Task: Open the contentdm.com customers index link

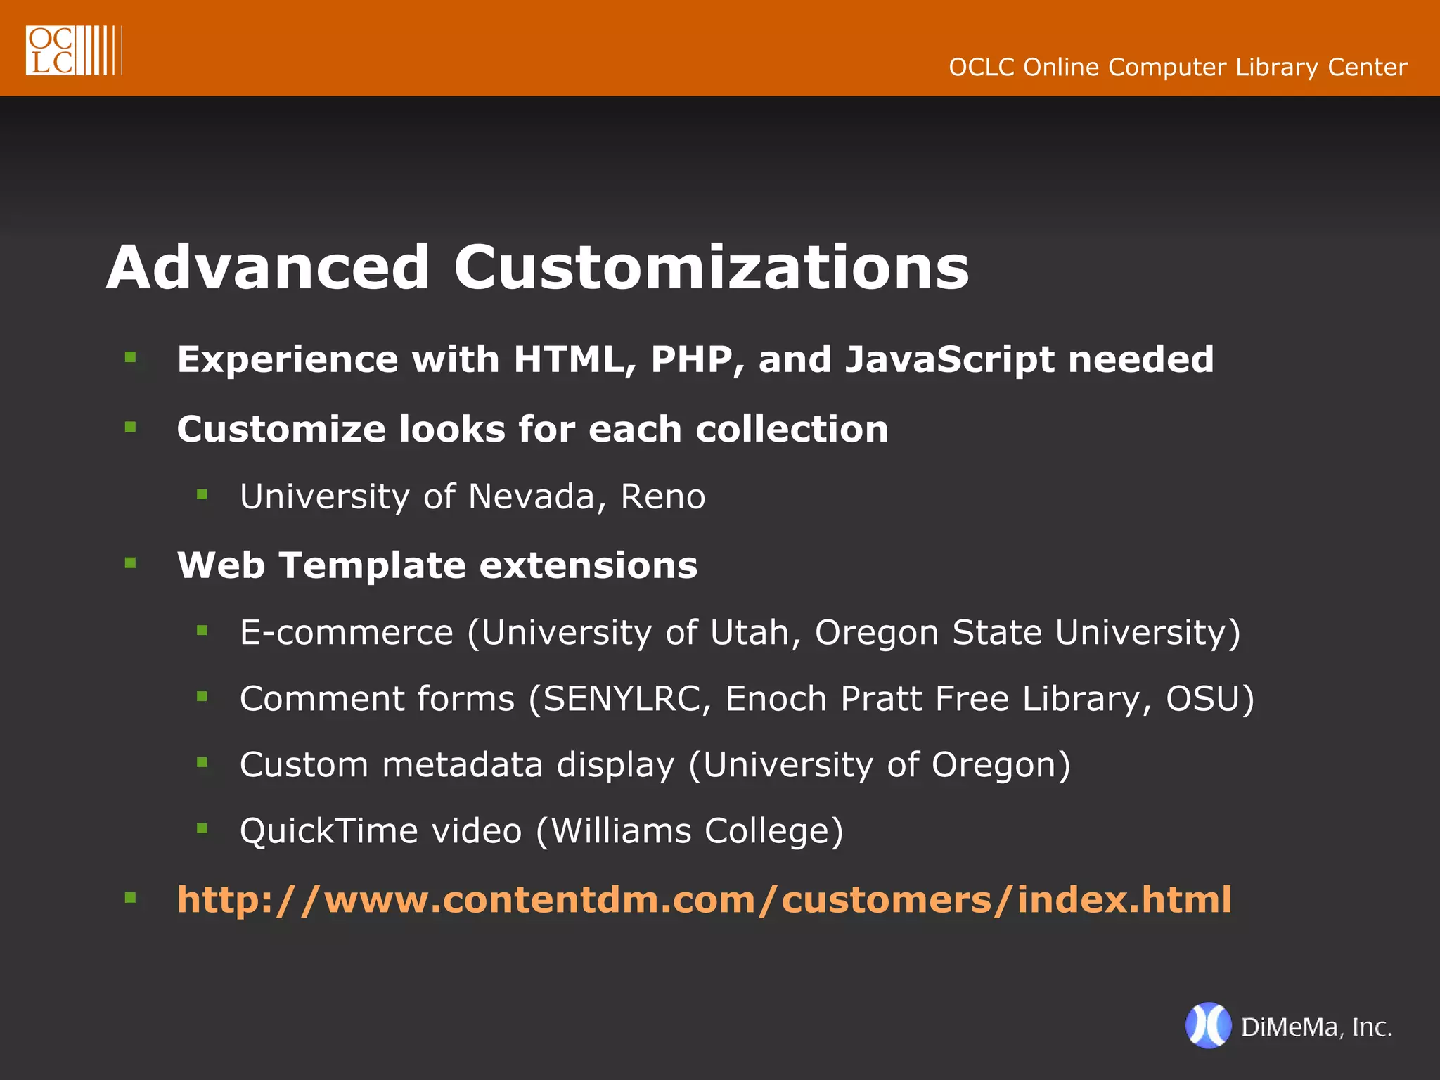Action: 704,899
